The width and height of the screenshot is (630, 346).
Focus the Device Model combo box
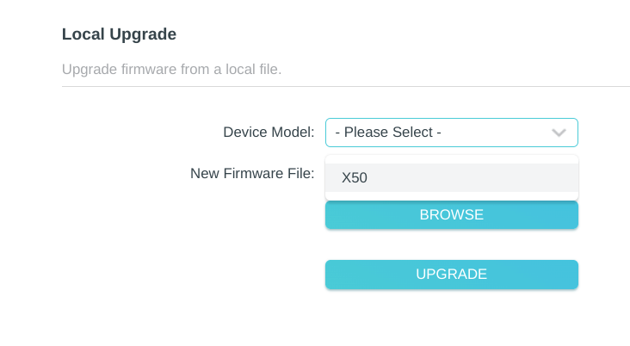coord(451,133)
